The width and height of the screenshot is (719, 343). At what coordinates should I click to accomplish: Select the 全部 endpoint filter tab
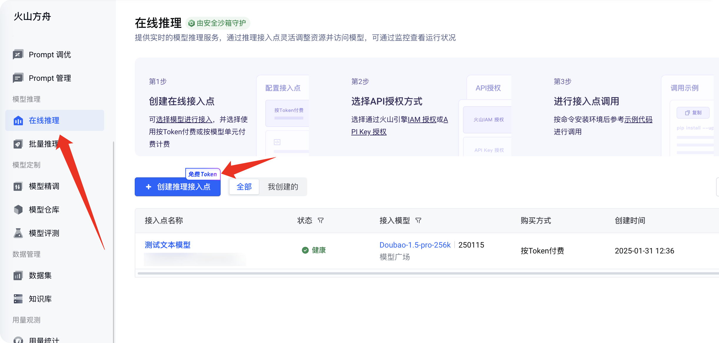pos(244,187)
